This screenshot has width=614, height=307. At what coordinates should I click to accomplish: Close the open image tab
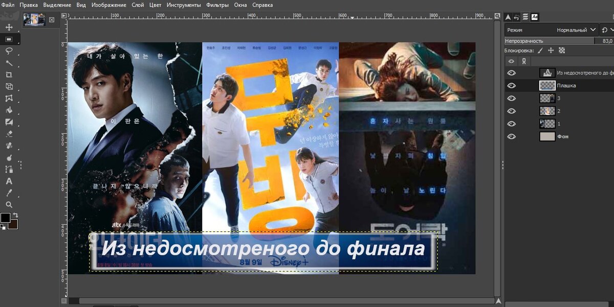(51, 20)
